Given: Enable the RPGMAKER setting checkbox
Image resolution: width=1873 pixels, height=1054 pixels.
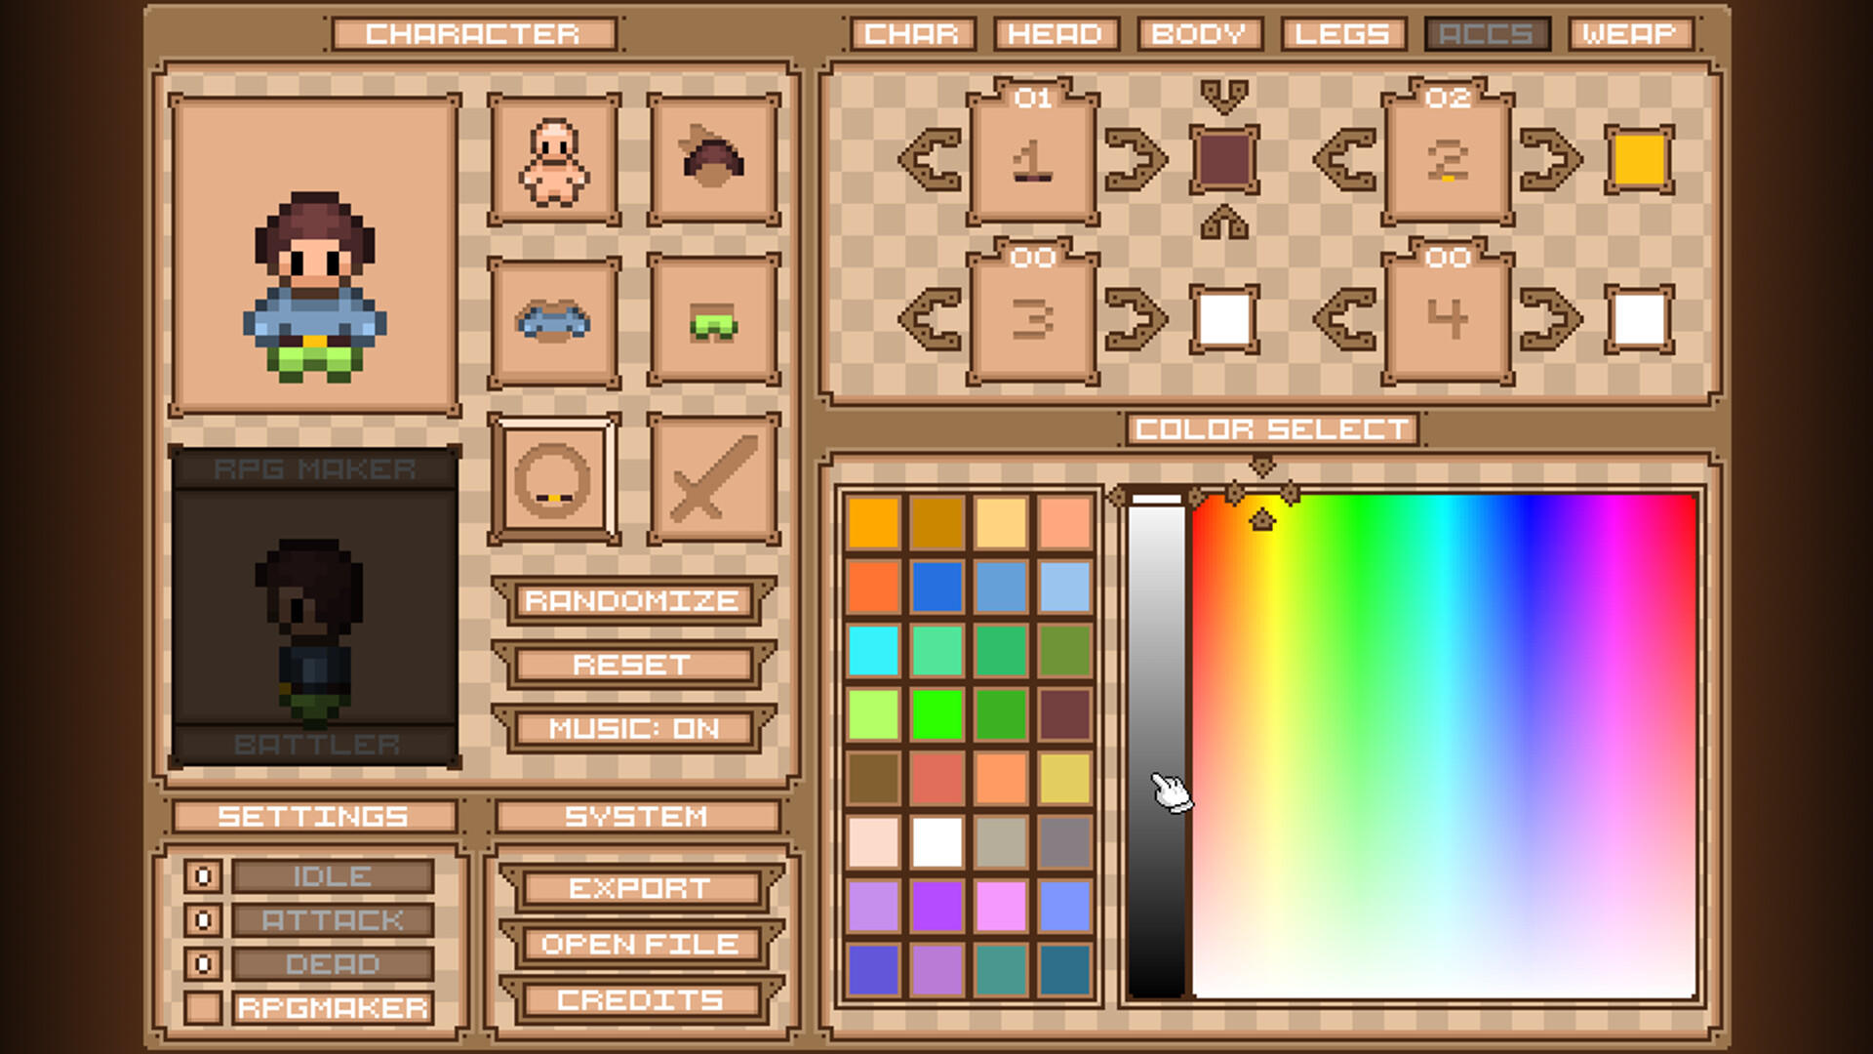Looking at the screenshot, I should (203, 1008).
